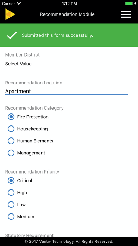Tap the Wi-Fi signal icon
Image resolution: width=138 pixels, height=246 pixels.
coord(19,3)
